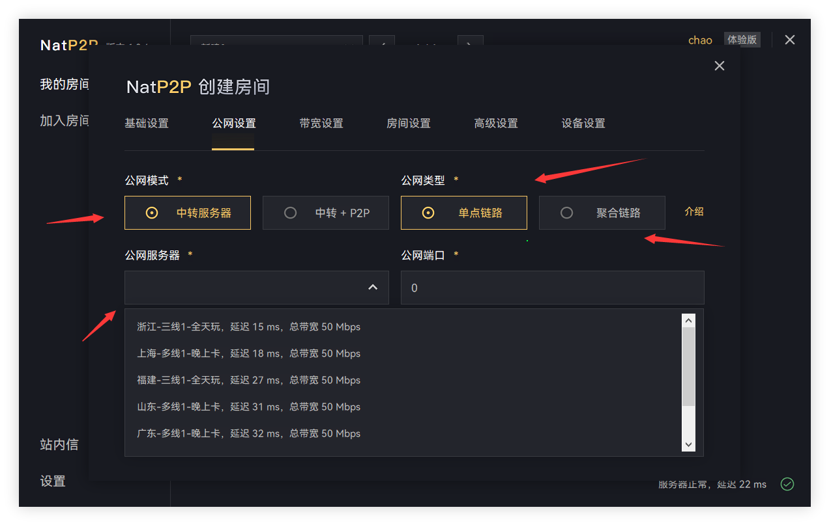Viewport: 831px width, 527px height.
Task: Click the 体验版 badge
Action: (742, 40)
